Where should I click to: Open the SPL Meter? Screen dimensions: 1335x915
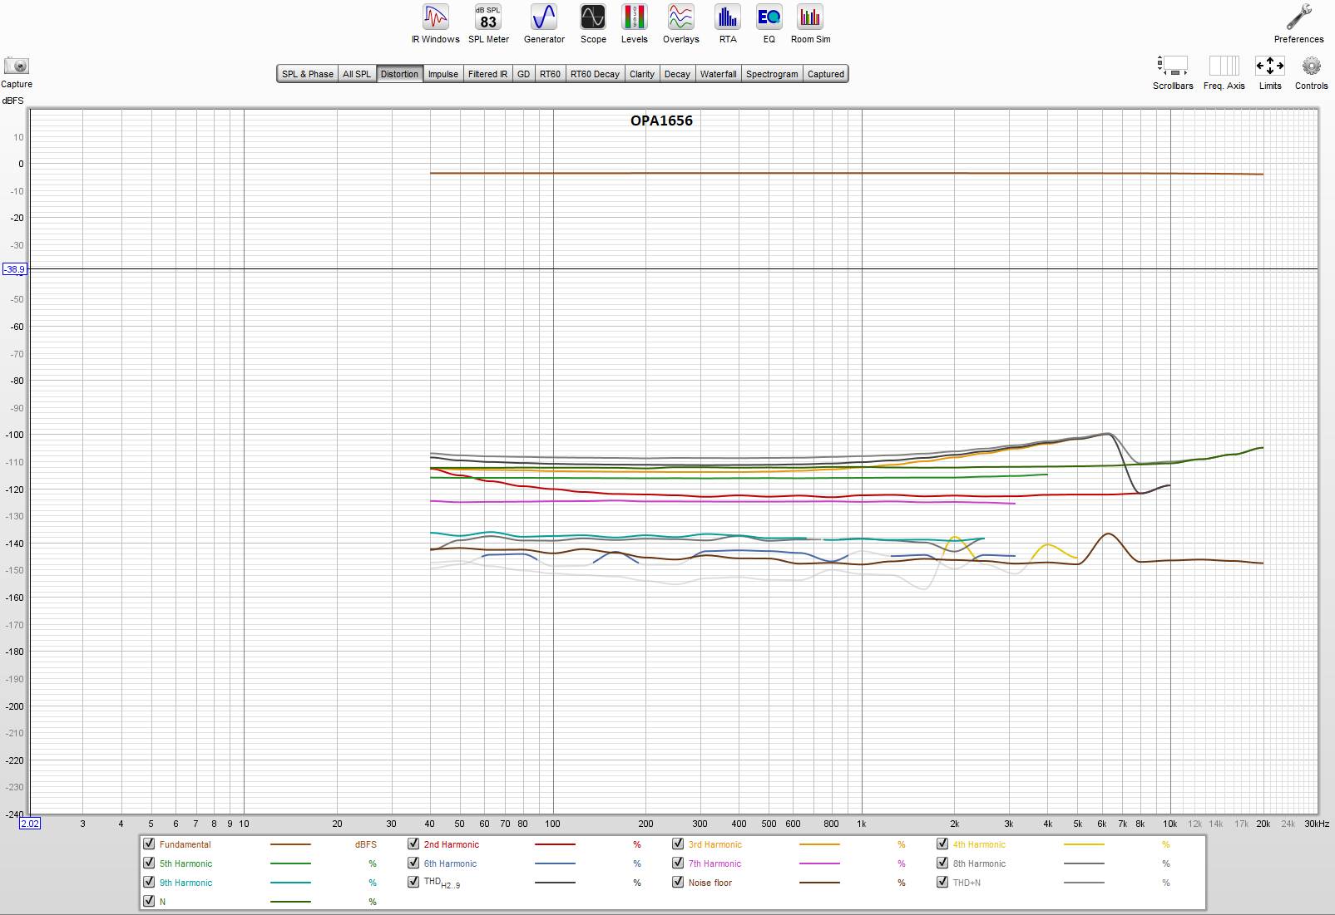(x=488, y=23)
